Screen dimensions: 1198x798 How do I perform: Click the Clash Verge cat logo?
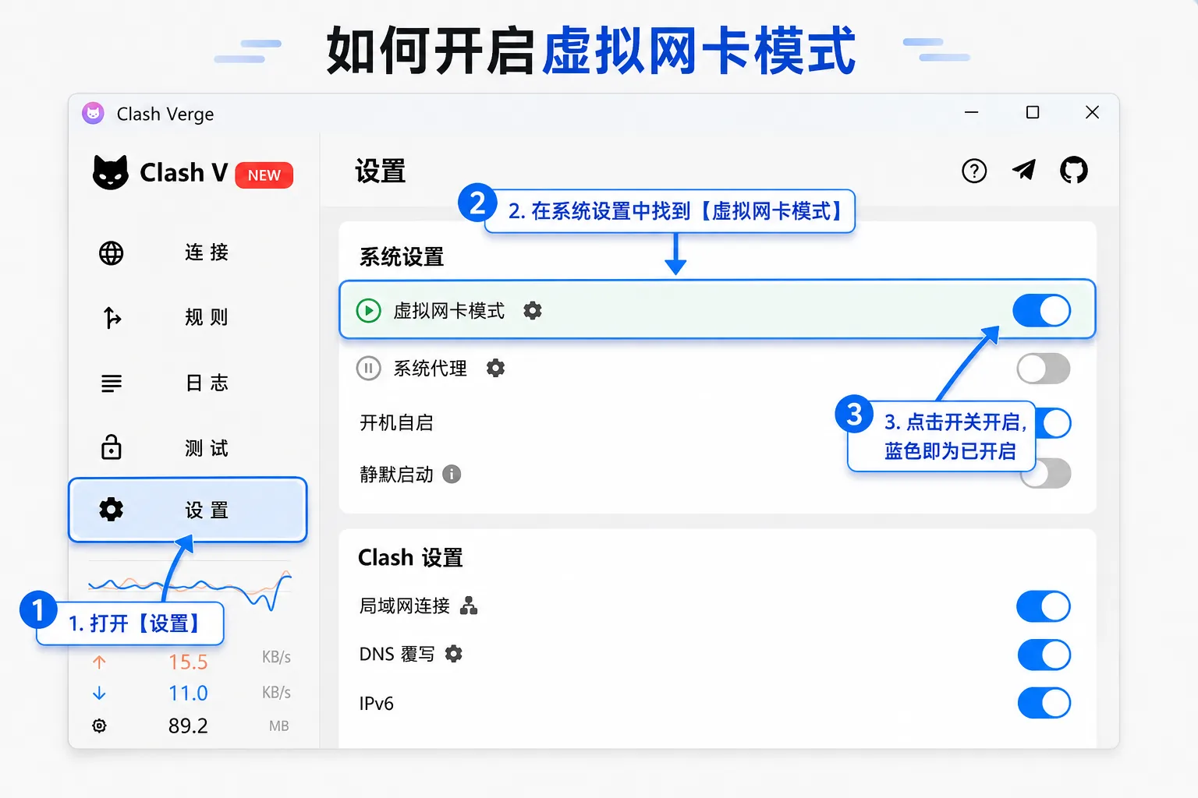tap(110, 172)
